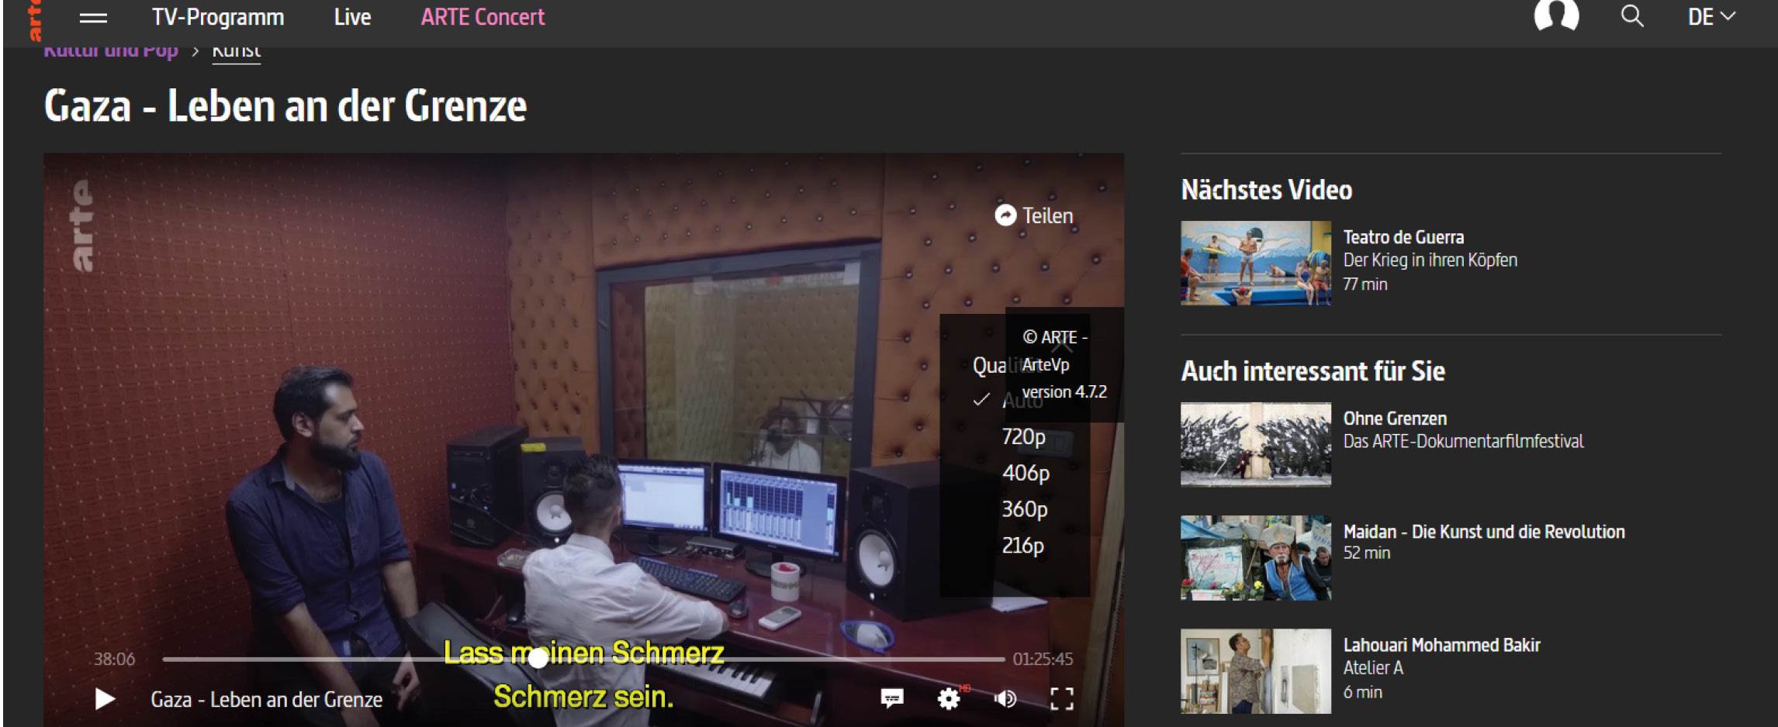Open the subtitles speech bubble icon
The height and width of the screenshot is (727, 1778).
(x=892, y=698)
